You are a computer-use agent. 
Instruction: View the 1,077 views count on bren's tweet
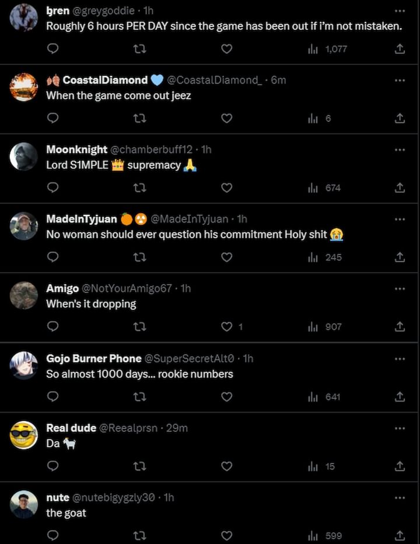click(x=328, y=49)
